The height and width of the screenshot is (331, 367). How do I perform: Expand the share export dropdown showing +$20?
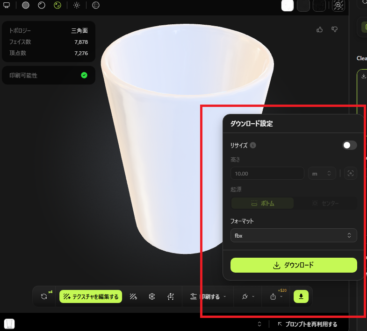click(x=276, y=296)
